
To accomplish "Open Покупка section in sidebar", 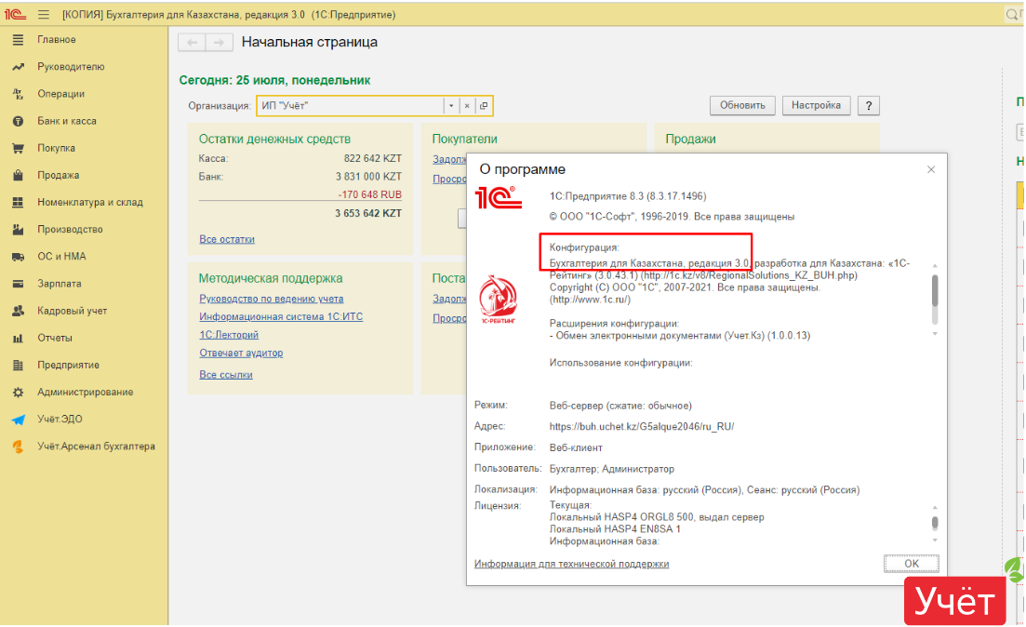I will pos(56,148).
